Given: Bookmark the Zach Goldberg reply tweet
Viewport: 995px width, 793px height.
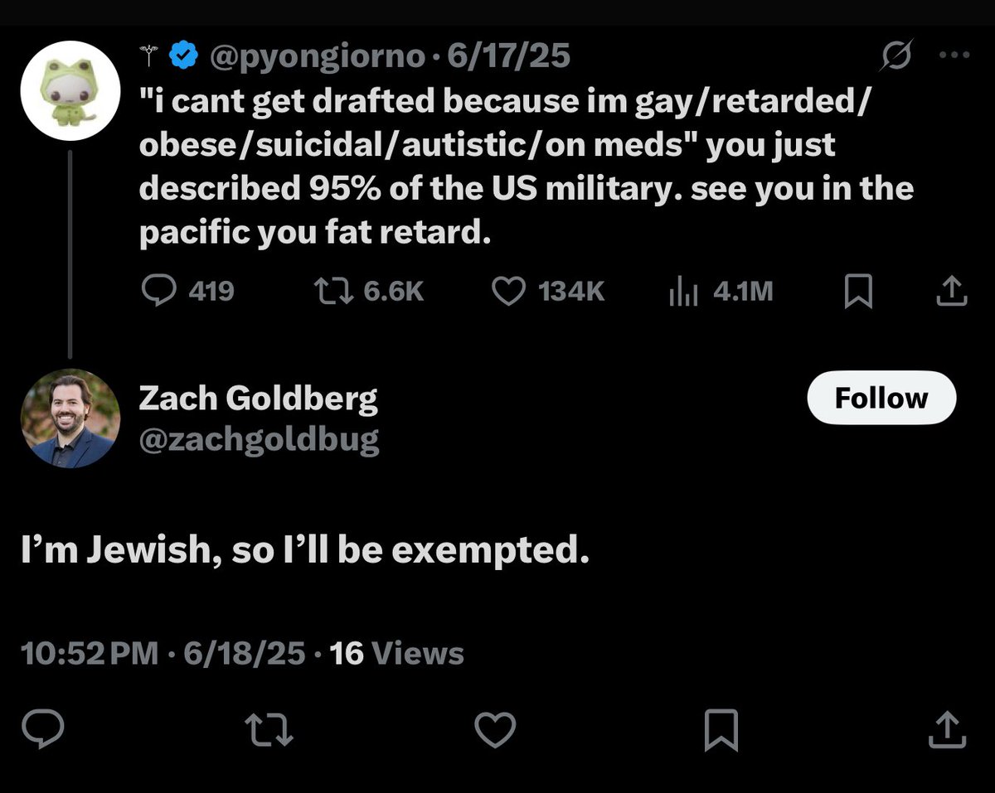Looking at the screenshot, I should 721,729.
